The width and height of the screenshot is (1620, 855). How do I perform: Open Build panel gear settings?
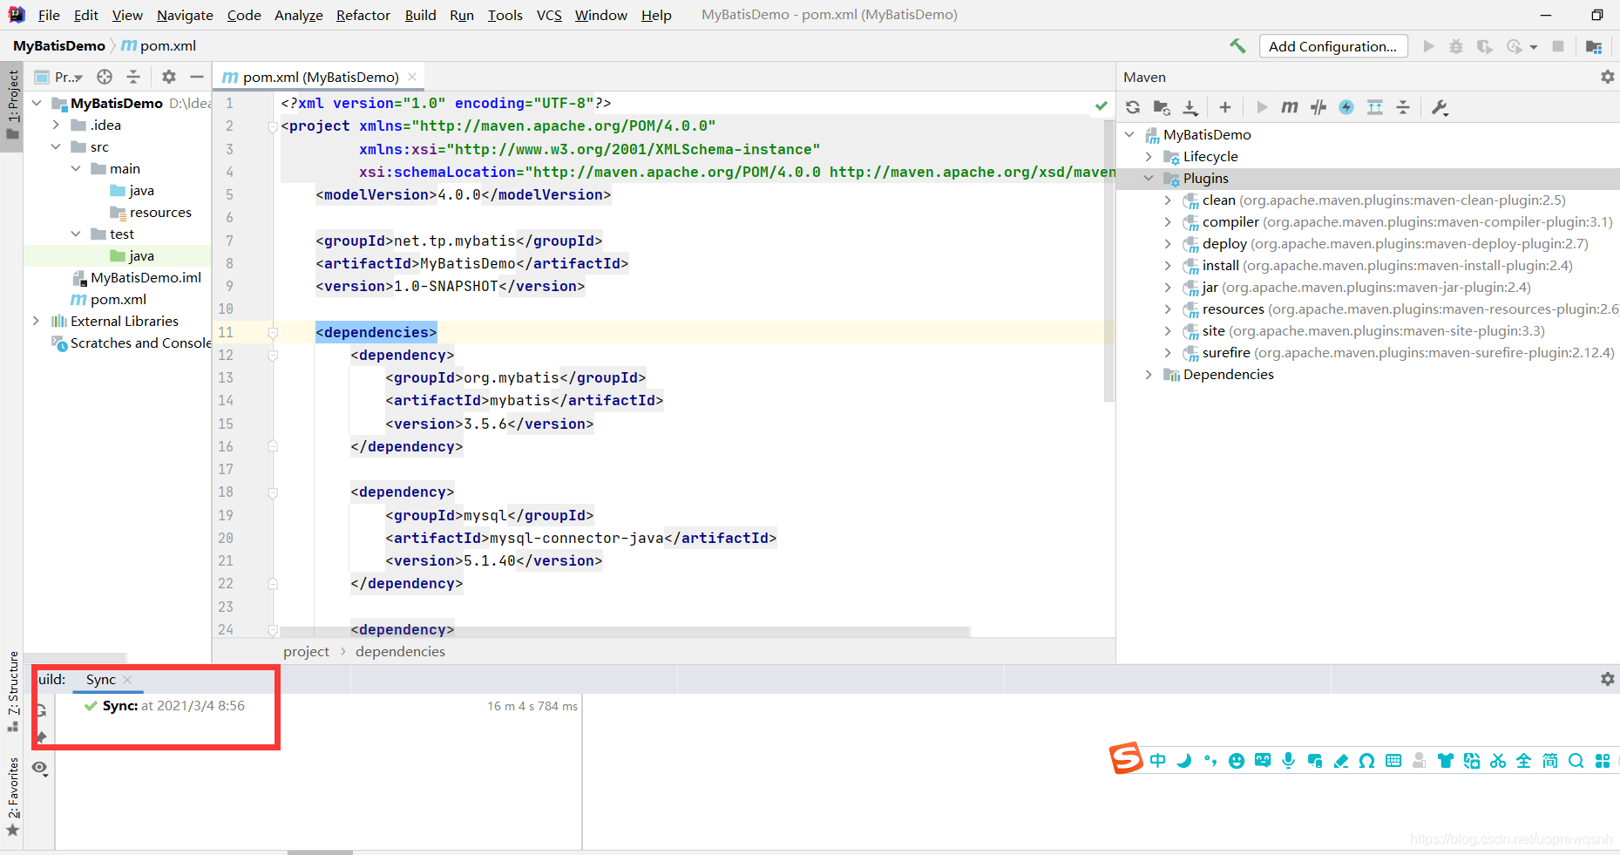click(x=1608, y=679)
